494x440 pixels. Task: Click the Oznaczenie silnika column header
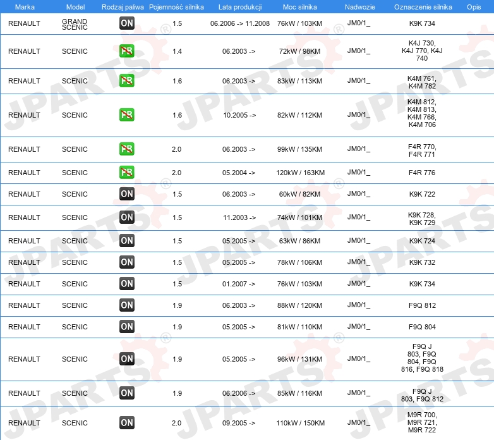tap(423, 7)
